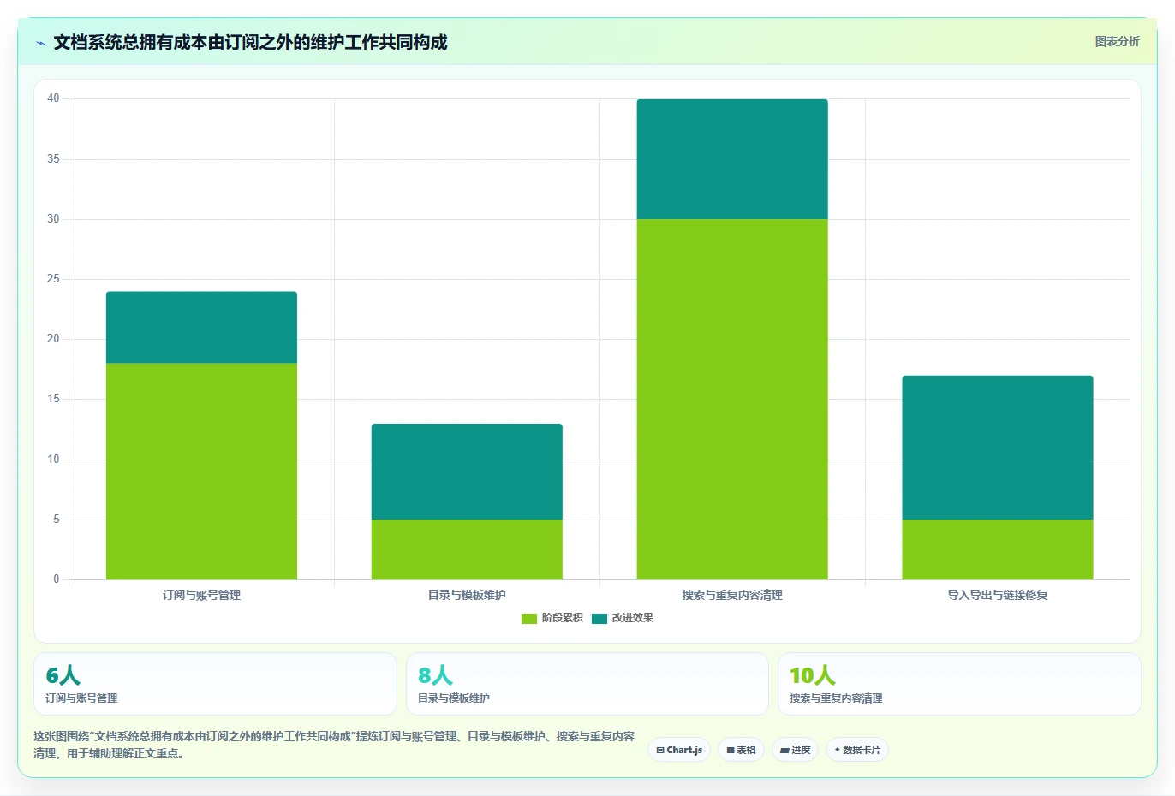Click the teal 改进效果 legend swatch

[x=599, y=618]
